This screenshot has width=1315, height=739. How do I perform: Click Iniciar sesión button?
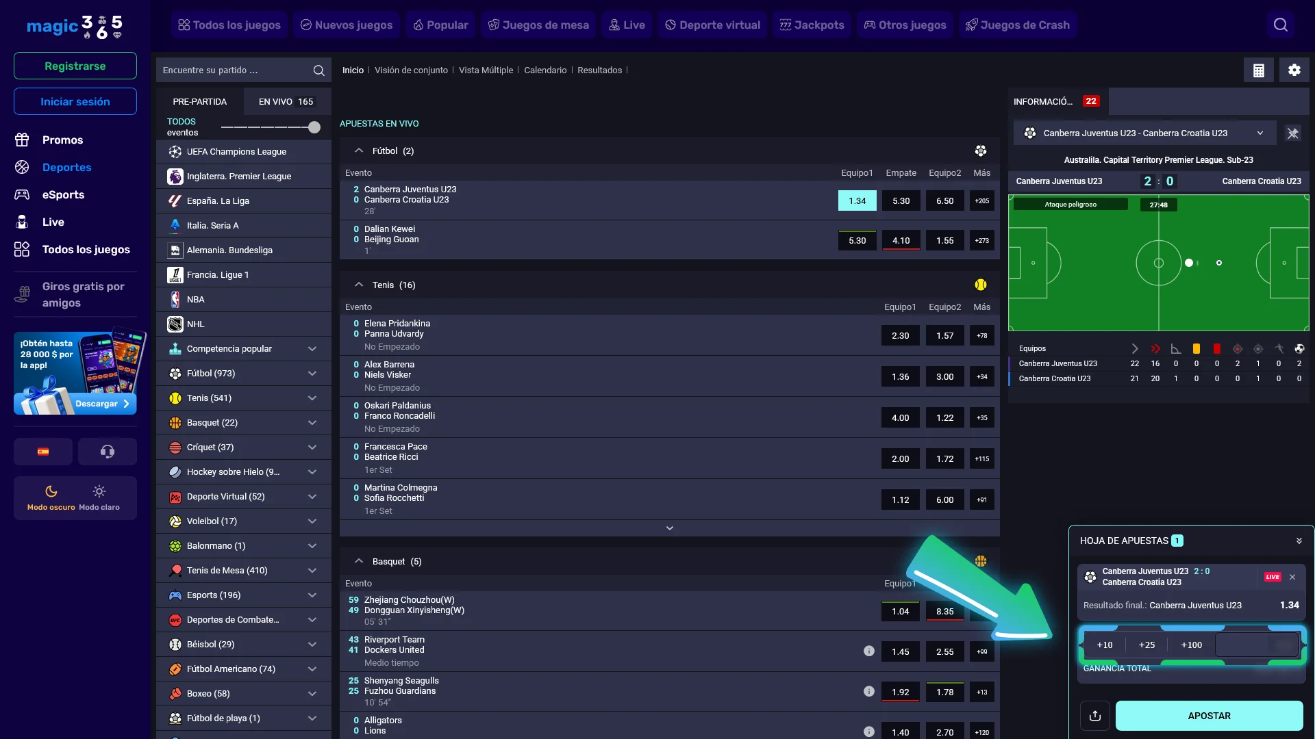tap(75, 101)
